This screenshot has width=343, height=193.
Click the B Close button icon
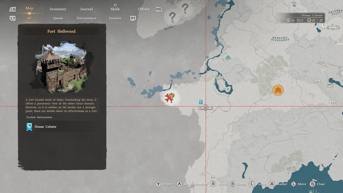(x=312, y=184)
